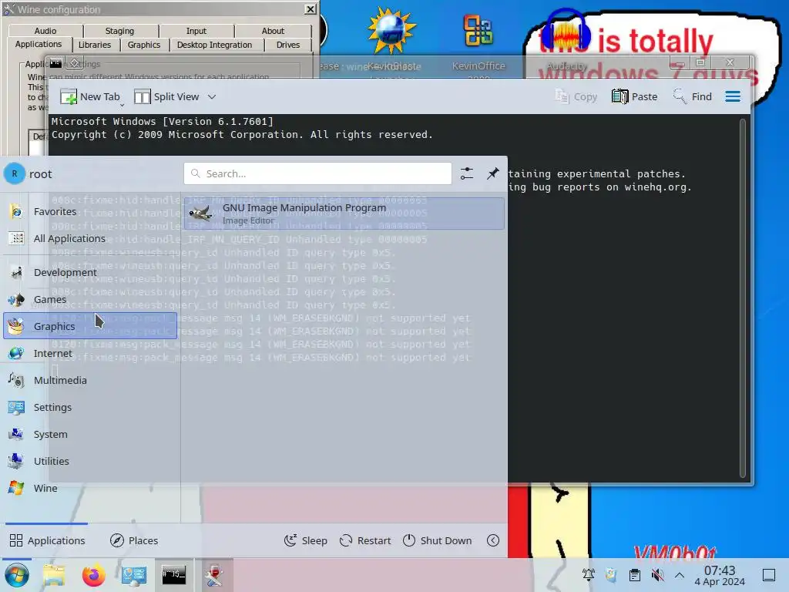Click Paste in Konsole toolbar
789x592 pixels.
coord(635,96)
